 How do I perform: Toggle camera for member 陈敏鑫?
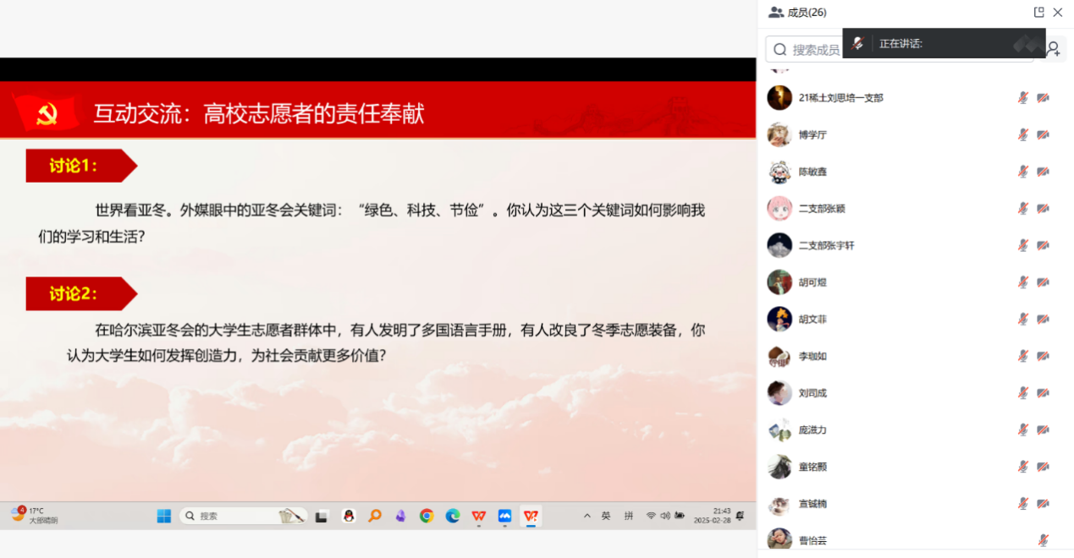point(1043,172)
